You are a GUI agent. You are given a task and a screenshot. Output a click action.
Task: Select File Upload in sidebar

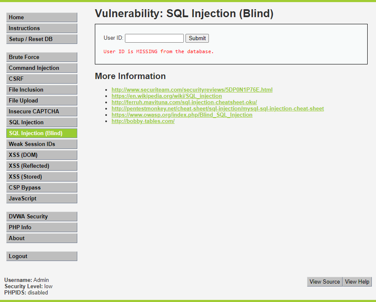[42, 101]
